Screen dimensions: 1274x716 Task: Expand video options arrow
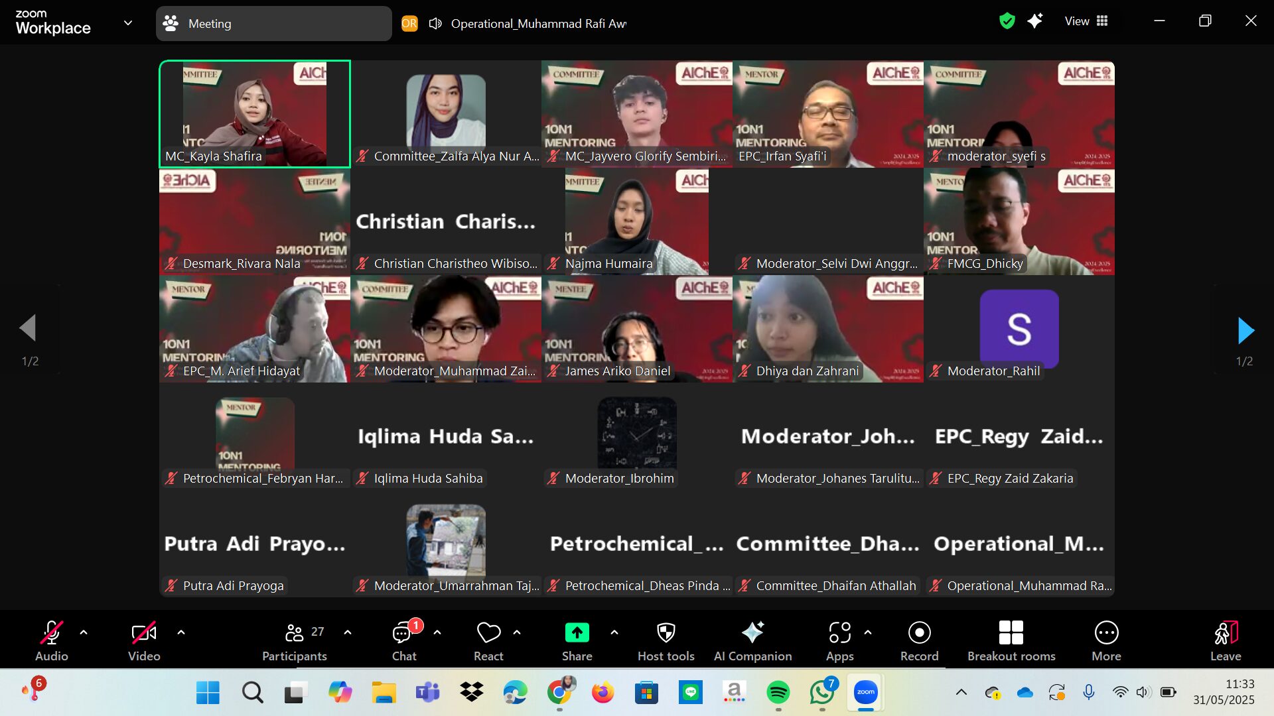[181, 632]
